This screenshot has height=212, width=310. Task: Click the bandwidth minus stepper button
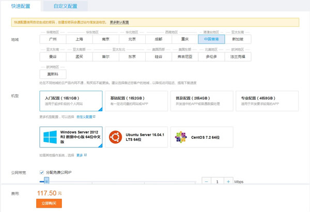(x=206, y=181)
